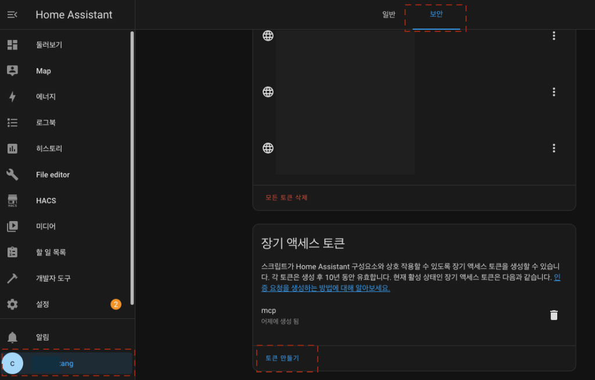Open the three-dot menu of the middle token row
This screenshot has height=380, width=595.
[x=554, y=92]
